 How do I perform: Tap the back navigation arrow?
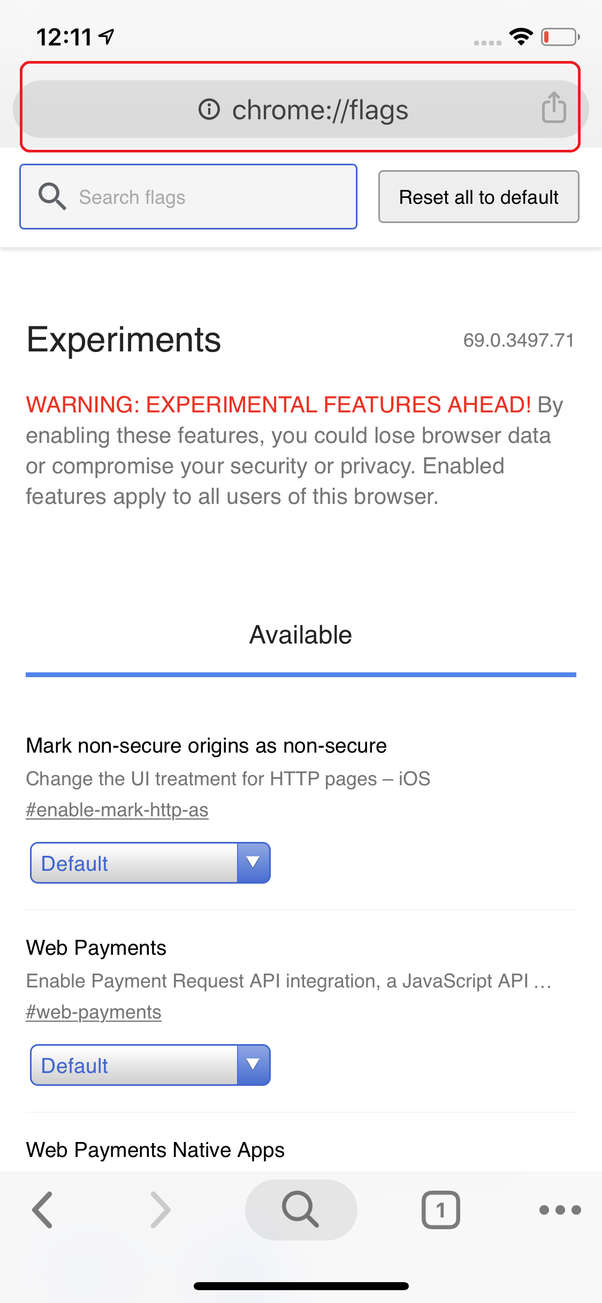(x=42, y=1209)
